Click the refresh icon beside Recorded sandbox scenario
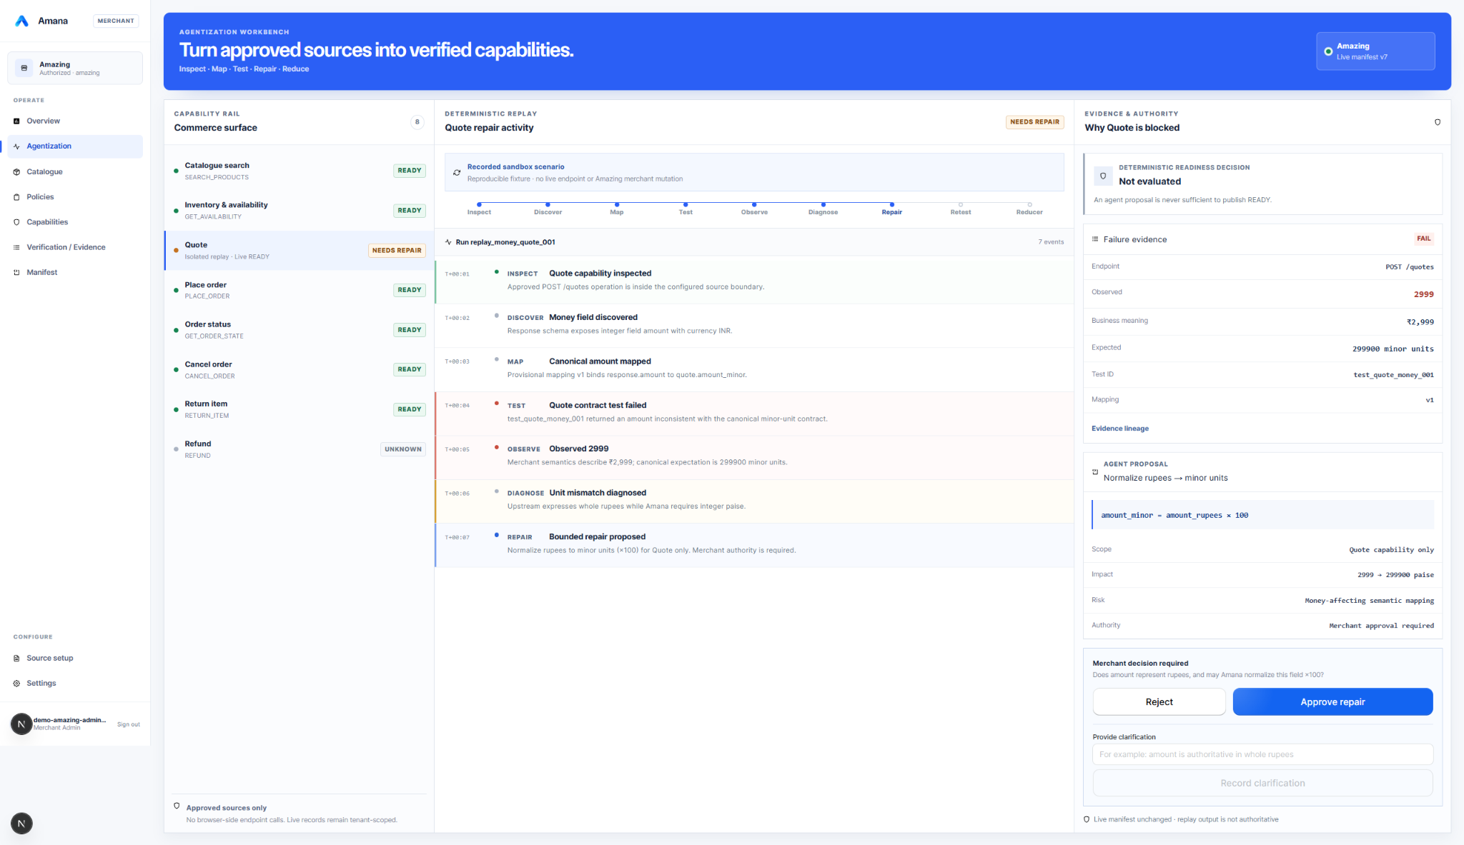The image size is (1464, 845). (x=457, y=173)
